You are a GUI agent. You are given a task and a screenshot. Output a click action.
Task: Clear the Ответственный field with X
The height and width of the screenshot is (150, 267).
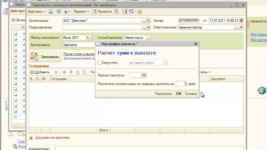pos(241,27)
